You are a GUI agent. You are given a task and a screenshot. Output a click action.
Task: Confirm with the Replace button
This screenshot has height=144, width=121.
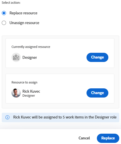108,138
